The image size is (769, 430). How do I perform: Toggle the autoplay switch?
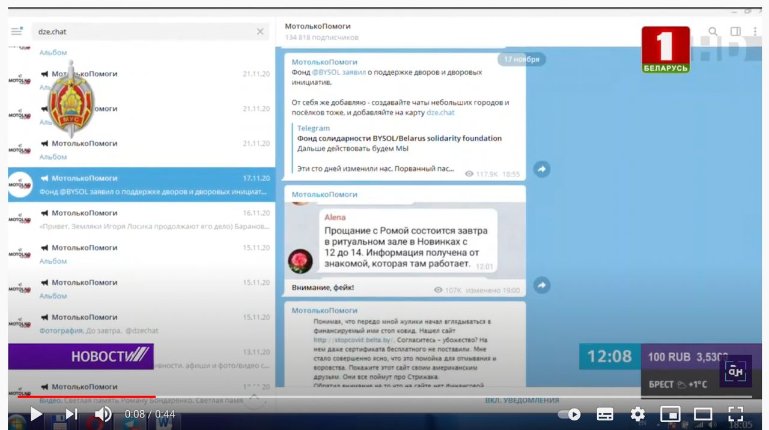pyautogui.click(x=569, y=414)
